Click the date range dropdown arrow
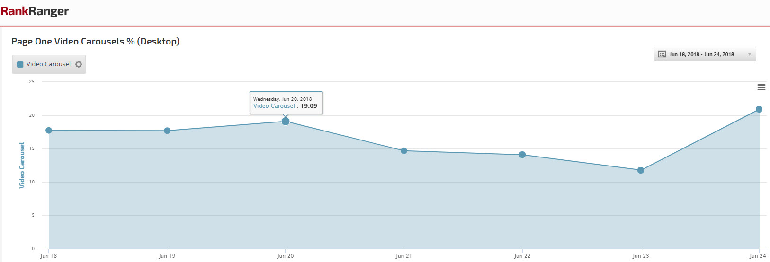 click(x=749, y=54)
